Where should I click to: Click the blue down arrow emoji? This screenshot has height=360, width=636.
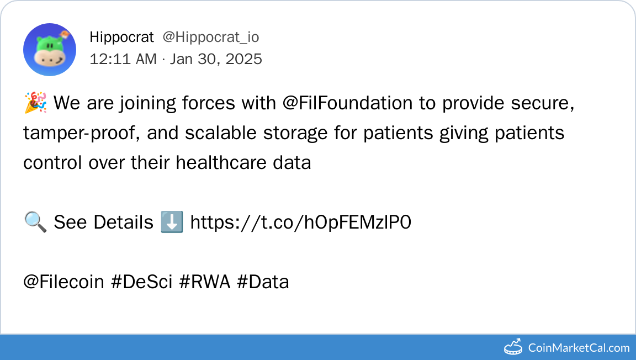click(x=172, y=223)
